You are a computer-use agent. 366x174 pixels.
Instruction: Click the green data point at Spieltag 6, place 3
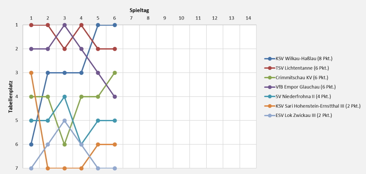click(114, 73)
